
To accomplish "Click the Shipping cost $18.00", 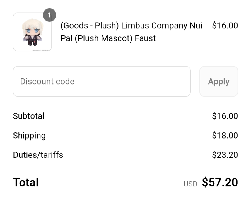I will [x=225, y=136].
